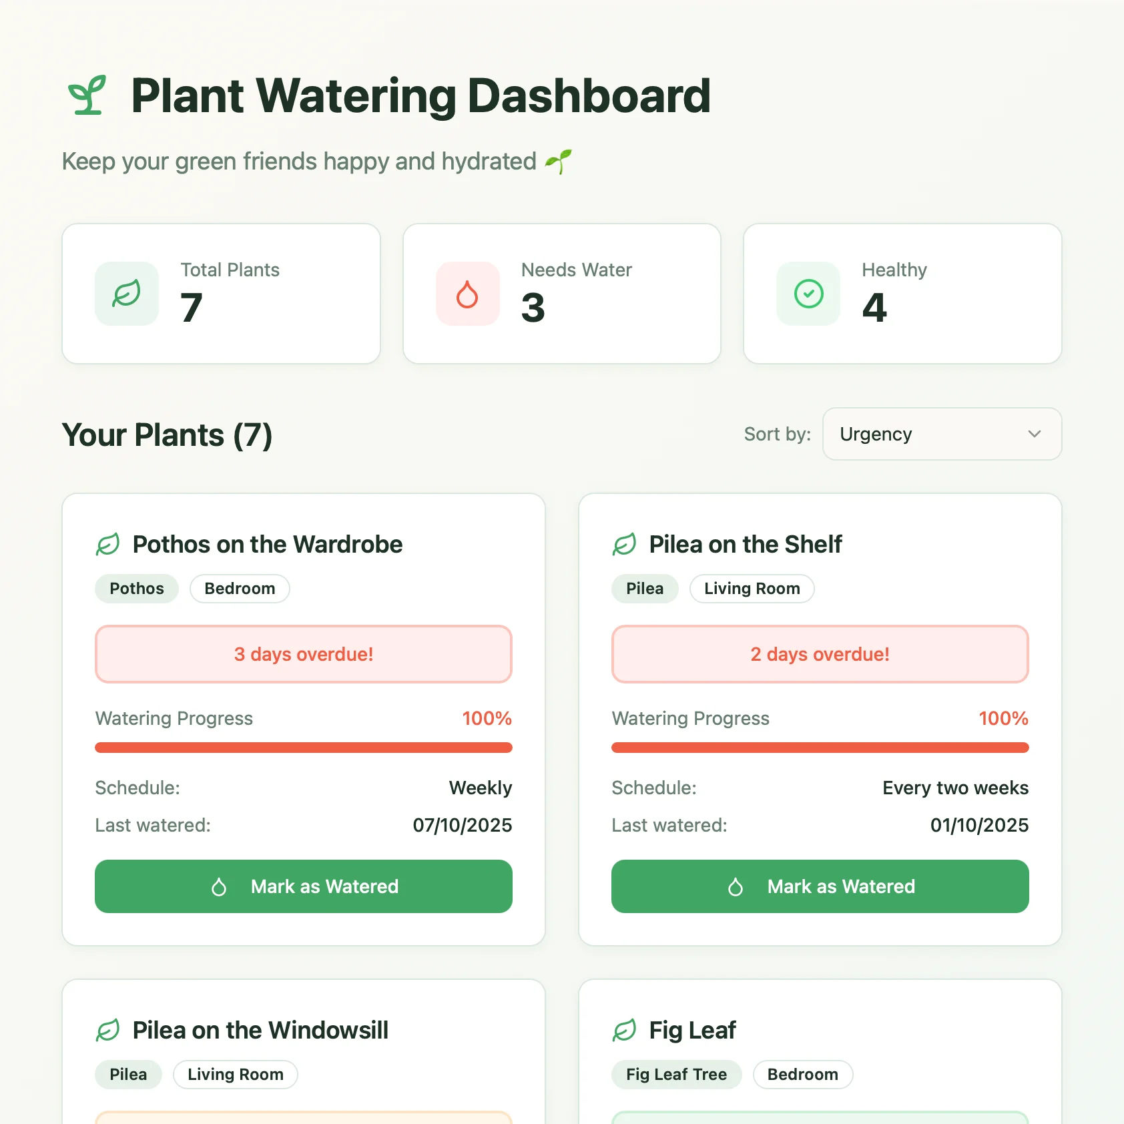The width and height of the screenshot is (1124, 1124).
Task: Click the sprout icon next to the dashboard title
Action: click(x=87, y=95)
